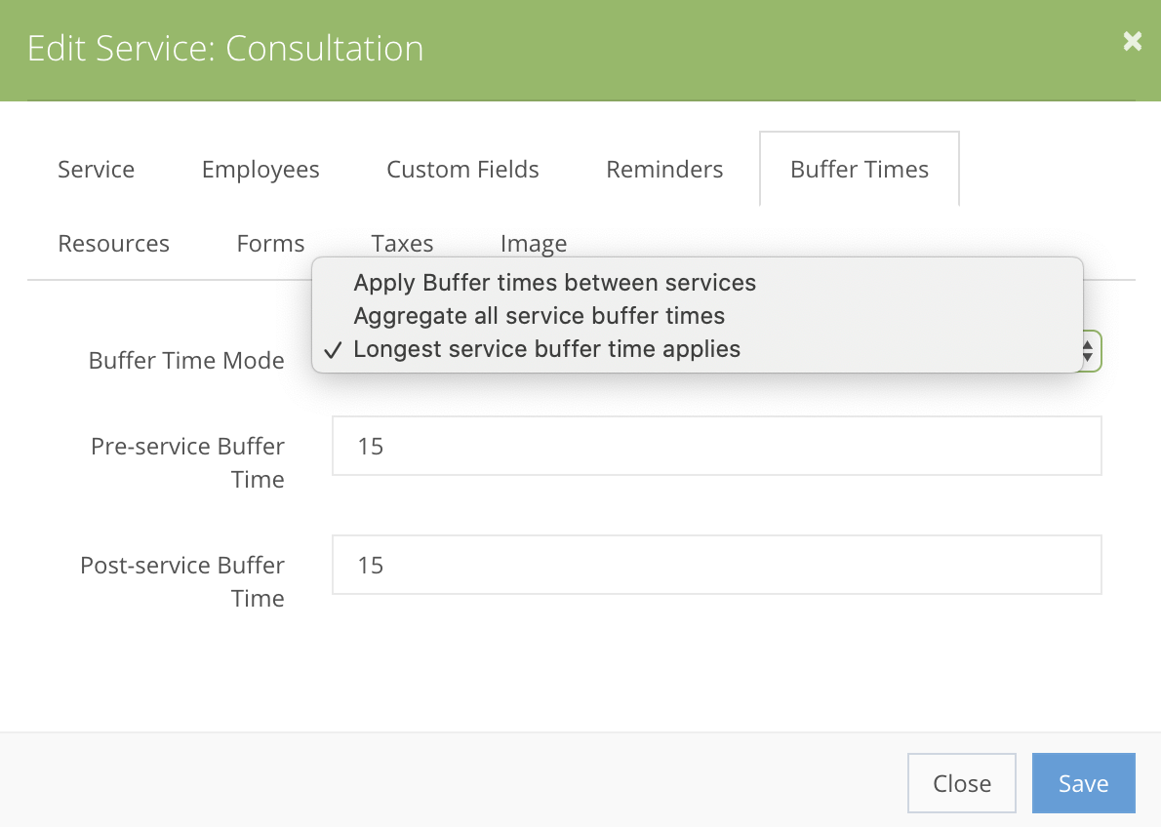The image size is (1161, 827).
Task: Open the Reminders tab
Action: 663,169
